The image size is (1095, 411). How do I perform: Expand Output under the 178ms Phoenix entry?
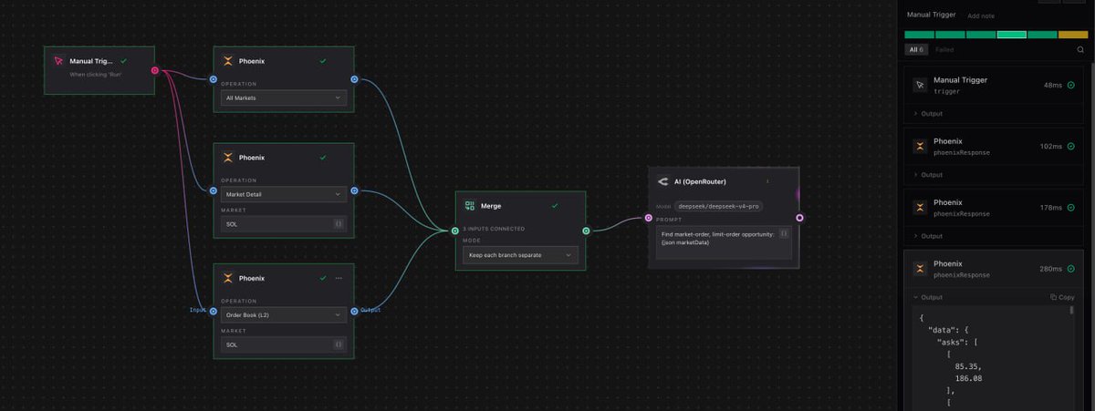coord(929,236)
